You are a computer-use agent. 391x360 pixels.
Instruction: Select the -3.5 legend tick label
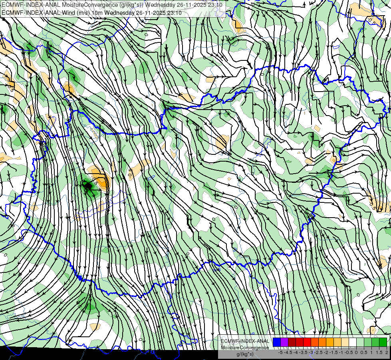303,352
